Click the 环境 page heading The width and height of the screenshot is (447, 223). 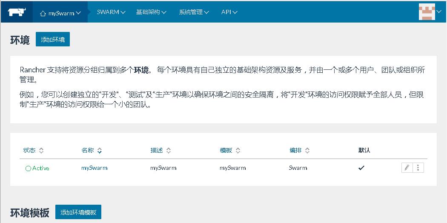point(20,40)
